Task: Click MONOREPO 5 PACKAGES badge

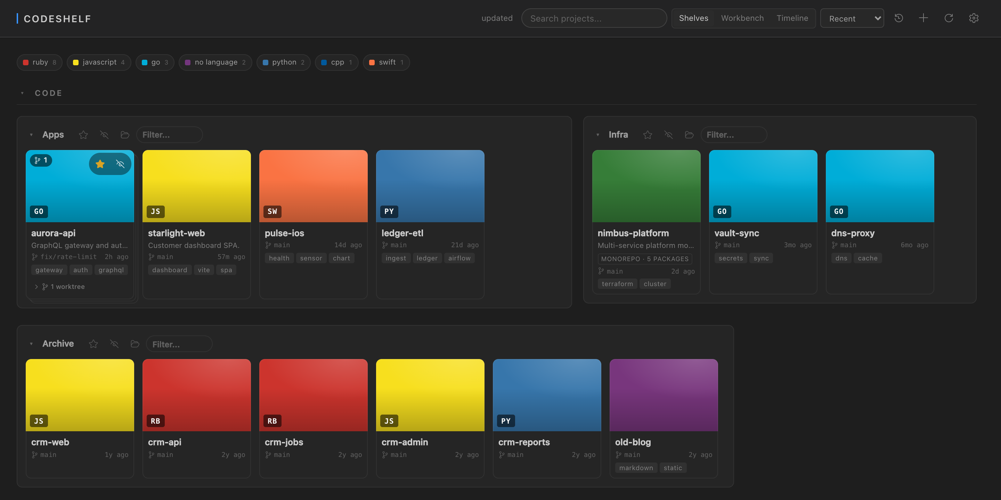Action: point(645,259)
